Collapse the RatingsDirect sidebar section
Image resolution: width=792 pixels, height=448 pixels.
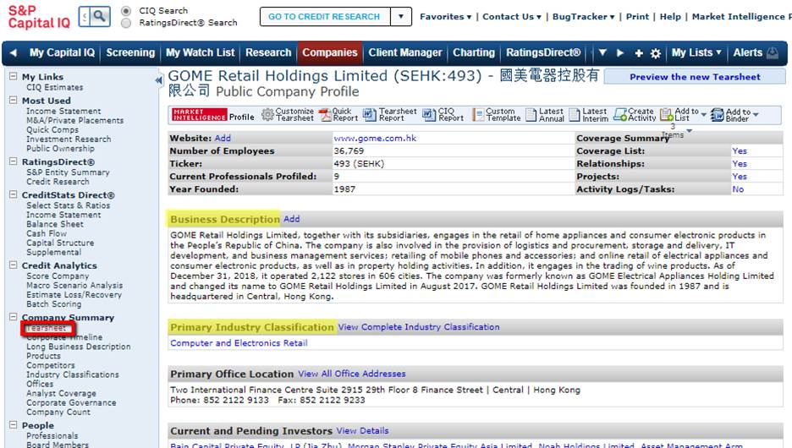(14, 161)
